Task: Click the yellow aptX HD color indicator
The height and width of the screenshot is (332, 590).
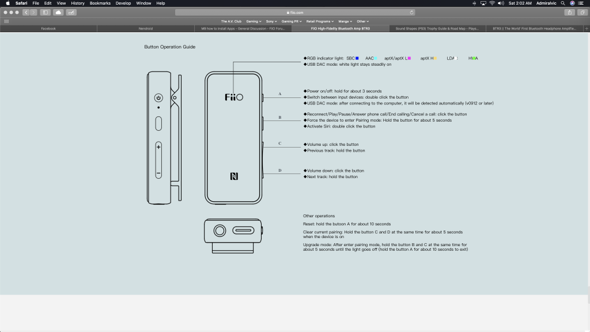Action: 436,58
